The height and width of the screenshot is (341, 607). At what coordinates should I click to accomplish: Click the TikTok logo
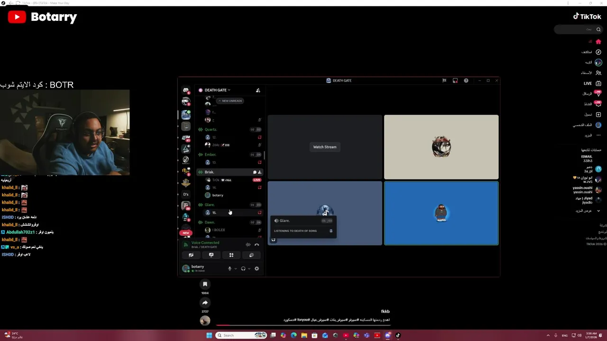pyautogui.click(x=587, y=17)
